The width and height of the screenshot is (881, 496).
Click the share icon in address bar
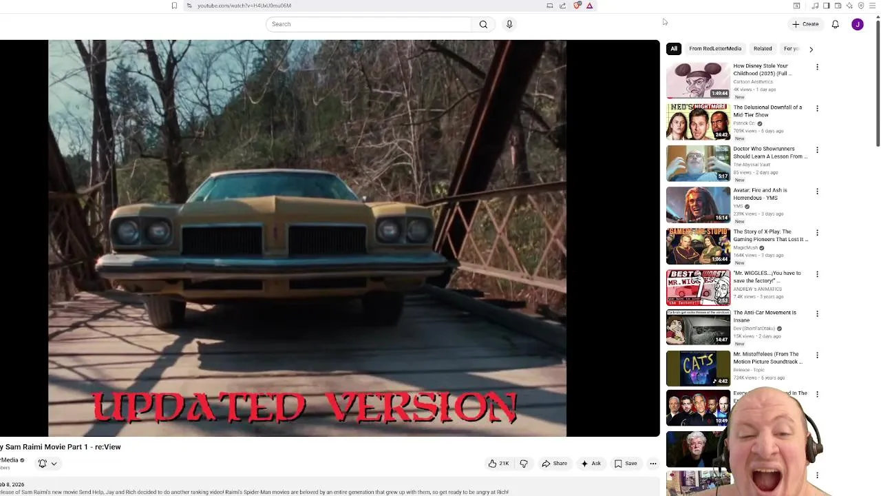click(562, 6)
